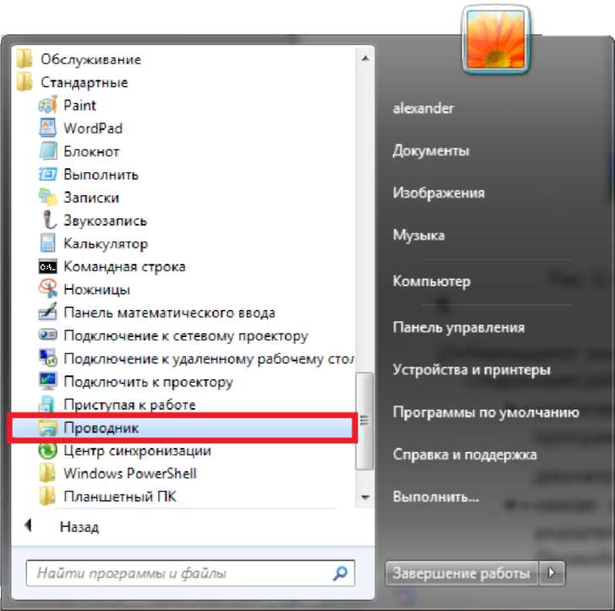The width and height of the screenshot is (615, 611).
Task: Open shutdown options arrow next to Завершение работы
Action: (x=552, y=573)
